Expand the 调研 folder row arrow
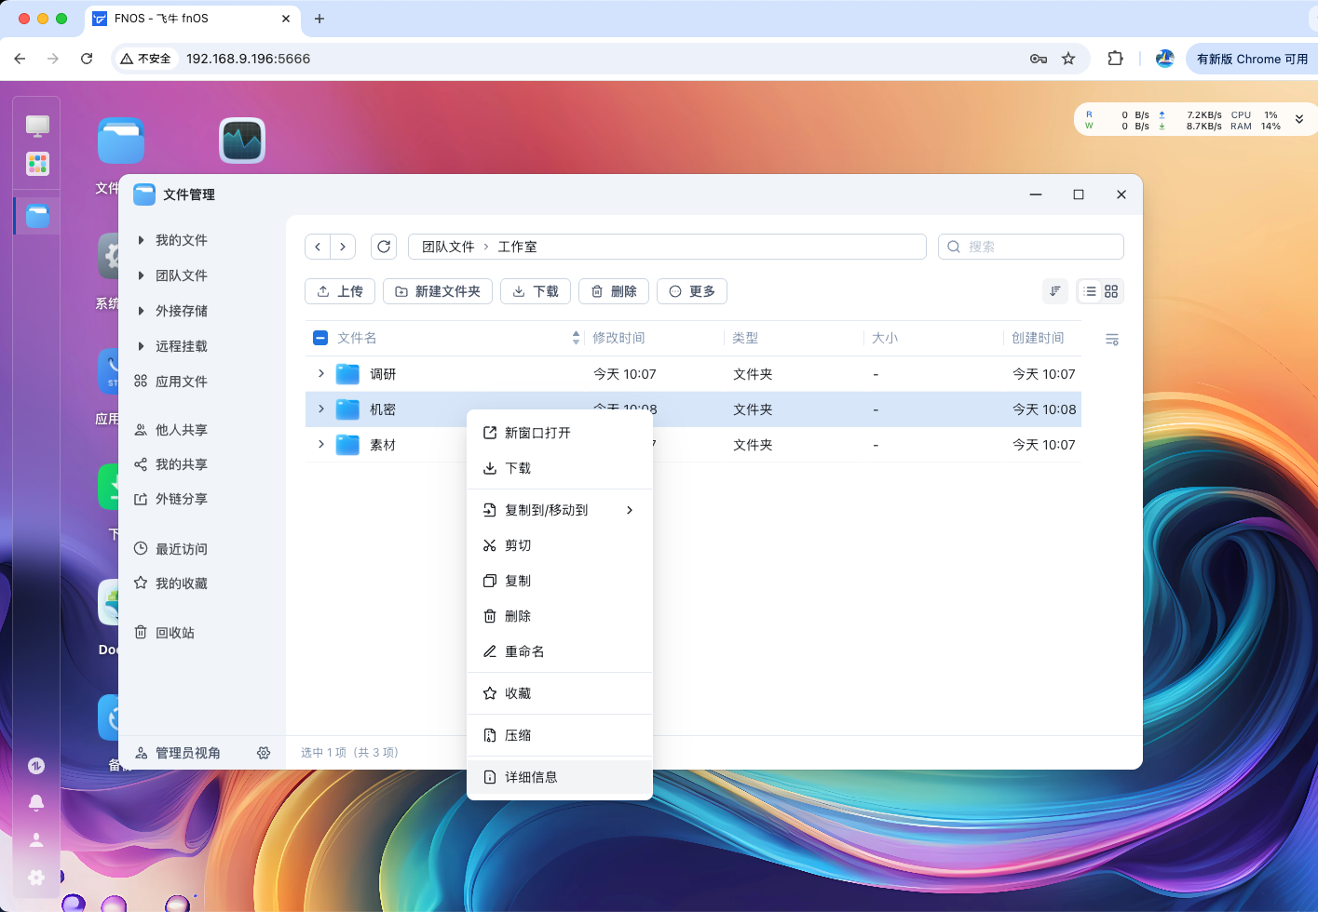Viewport: 1318px width, 912px height. click(x=321, y=374)
